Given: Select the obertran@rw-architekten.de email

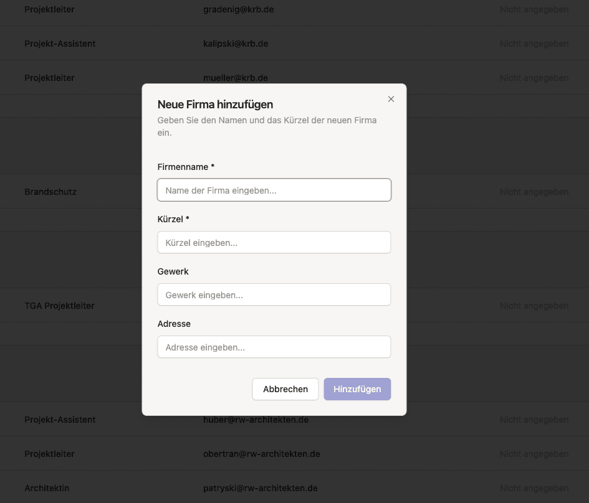Looking at the screenshot, I should tap(261, 454).
